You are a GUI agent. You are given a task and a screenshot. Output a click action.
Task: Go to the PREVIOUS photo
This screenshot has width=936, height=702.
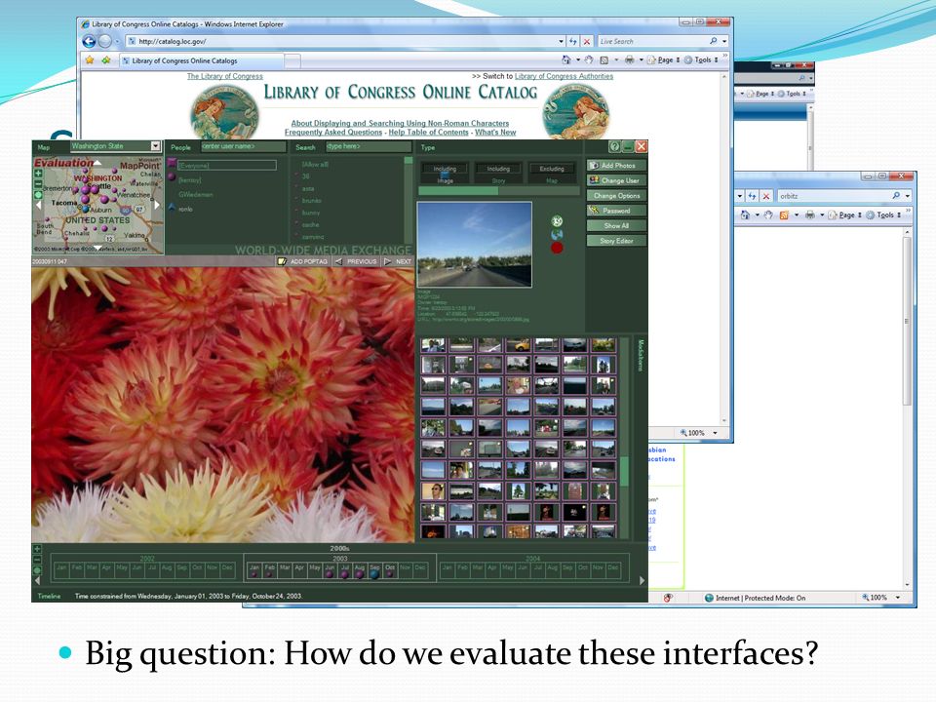coord(356,261)
